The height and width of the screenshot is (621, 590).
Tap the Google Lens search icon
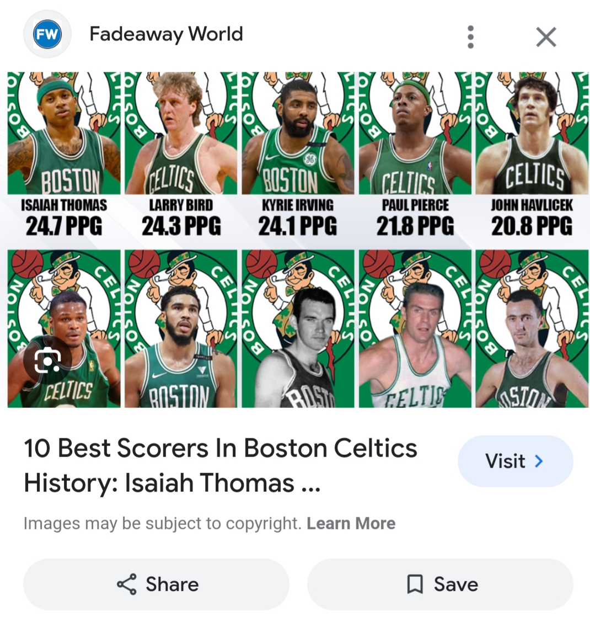47,359
